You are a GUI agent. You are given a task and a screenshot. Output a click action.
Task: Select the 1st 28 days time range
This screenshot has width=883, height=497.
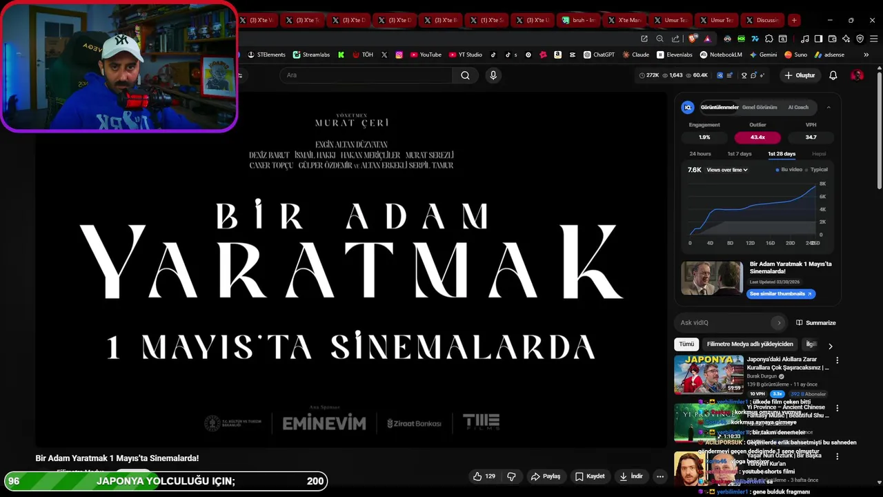click(x=782, y=154)
